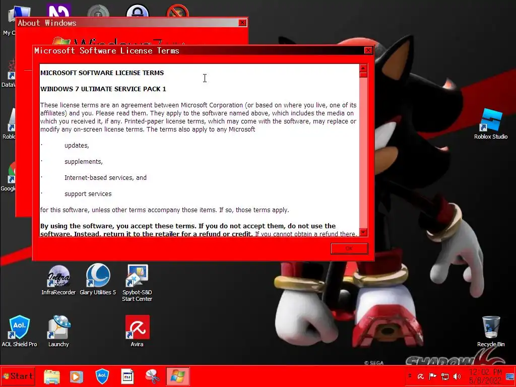
Task: Click the taskbar clock showing 12:02 PM
Action: (485, 376)
